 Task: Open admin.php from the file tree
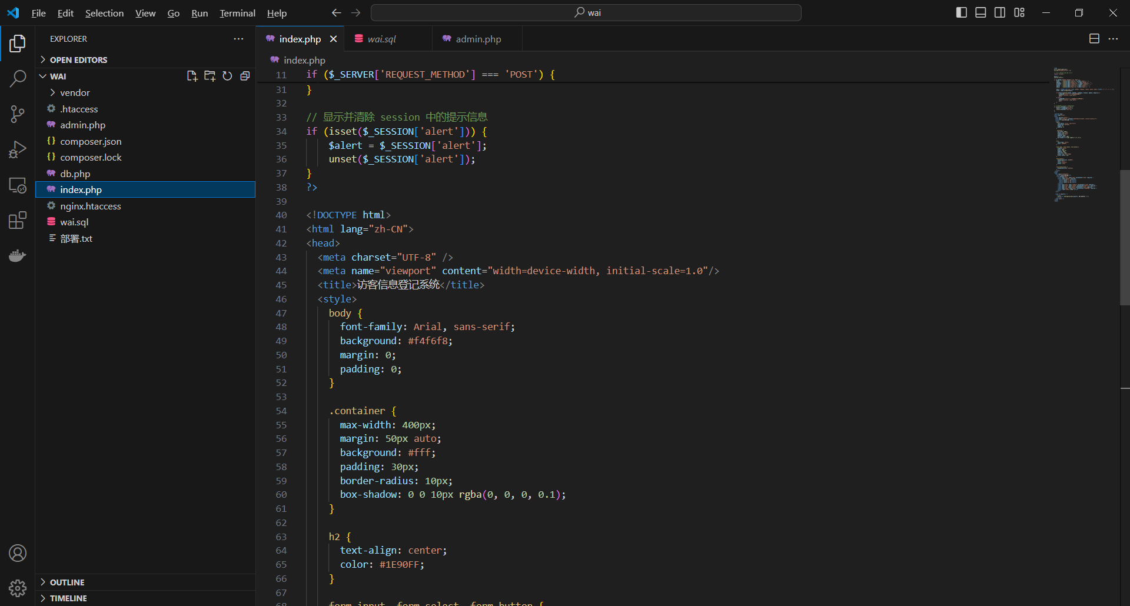(x=145, y=125)
